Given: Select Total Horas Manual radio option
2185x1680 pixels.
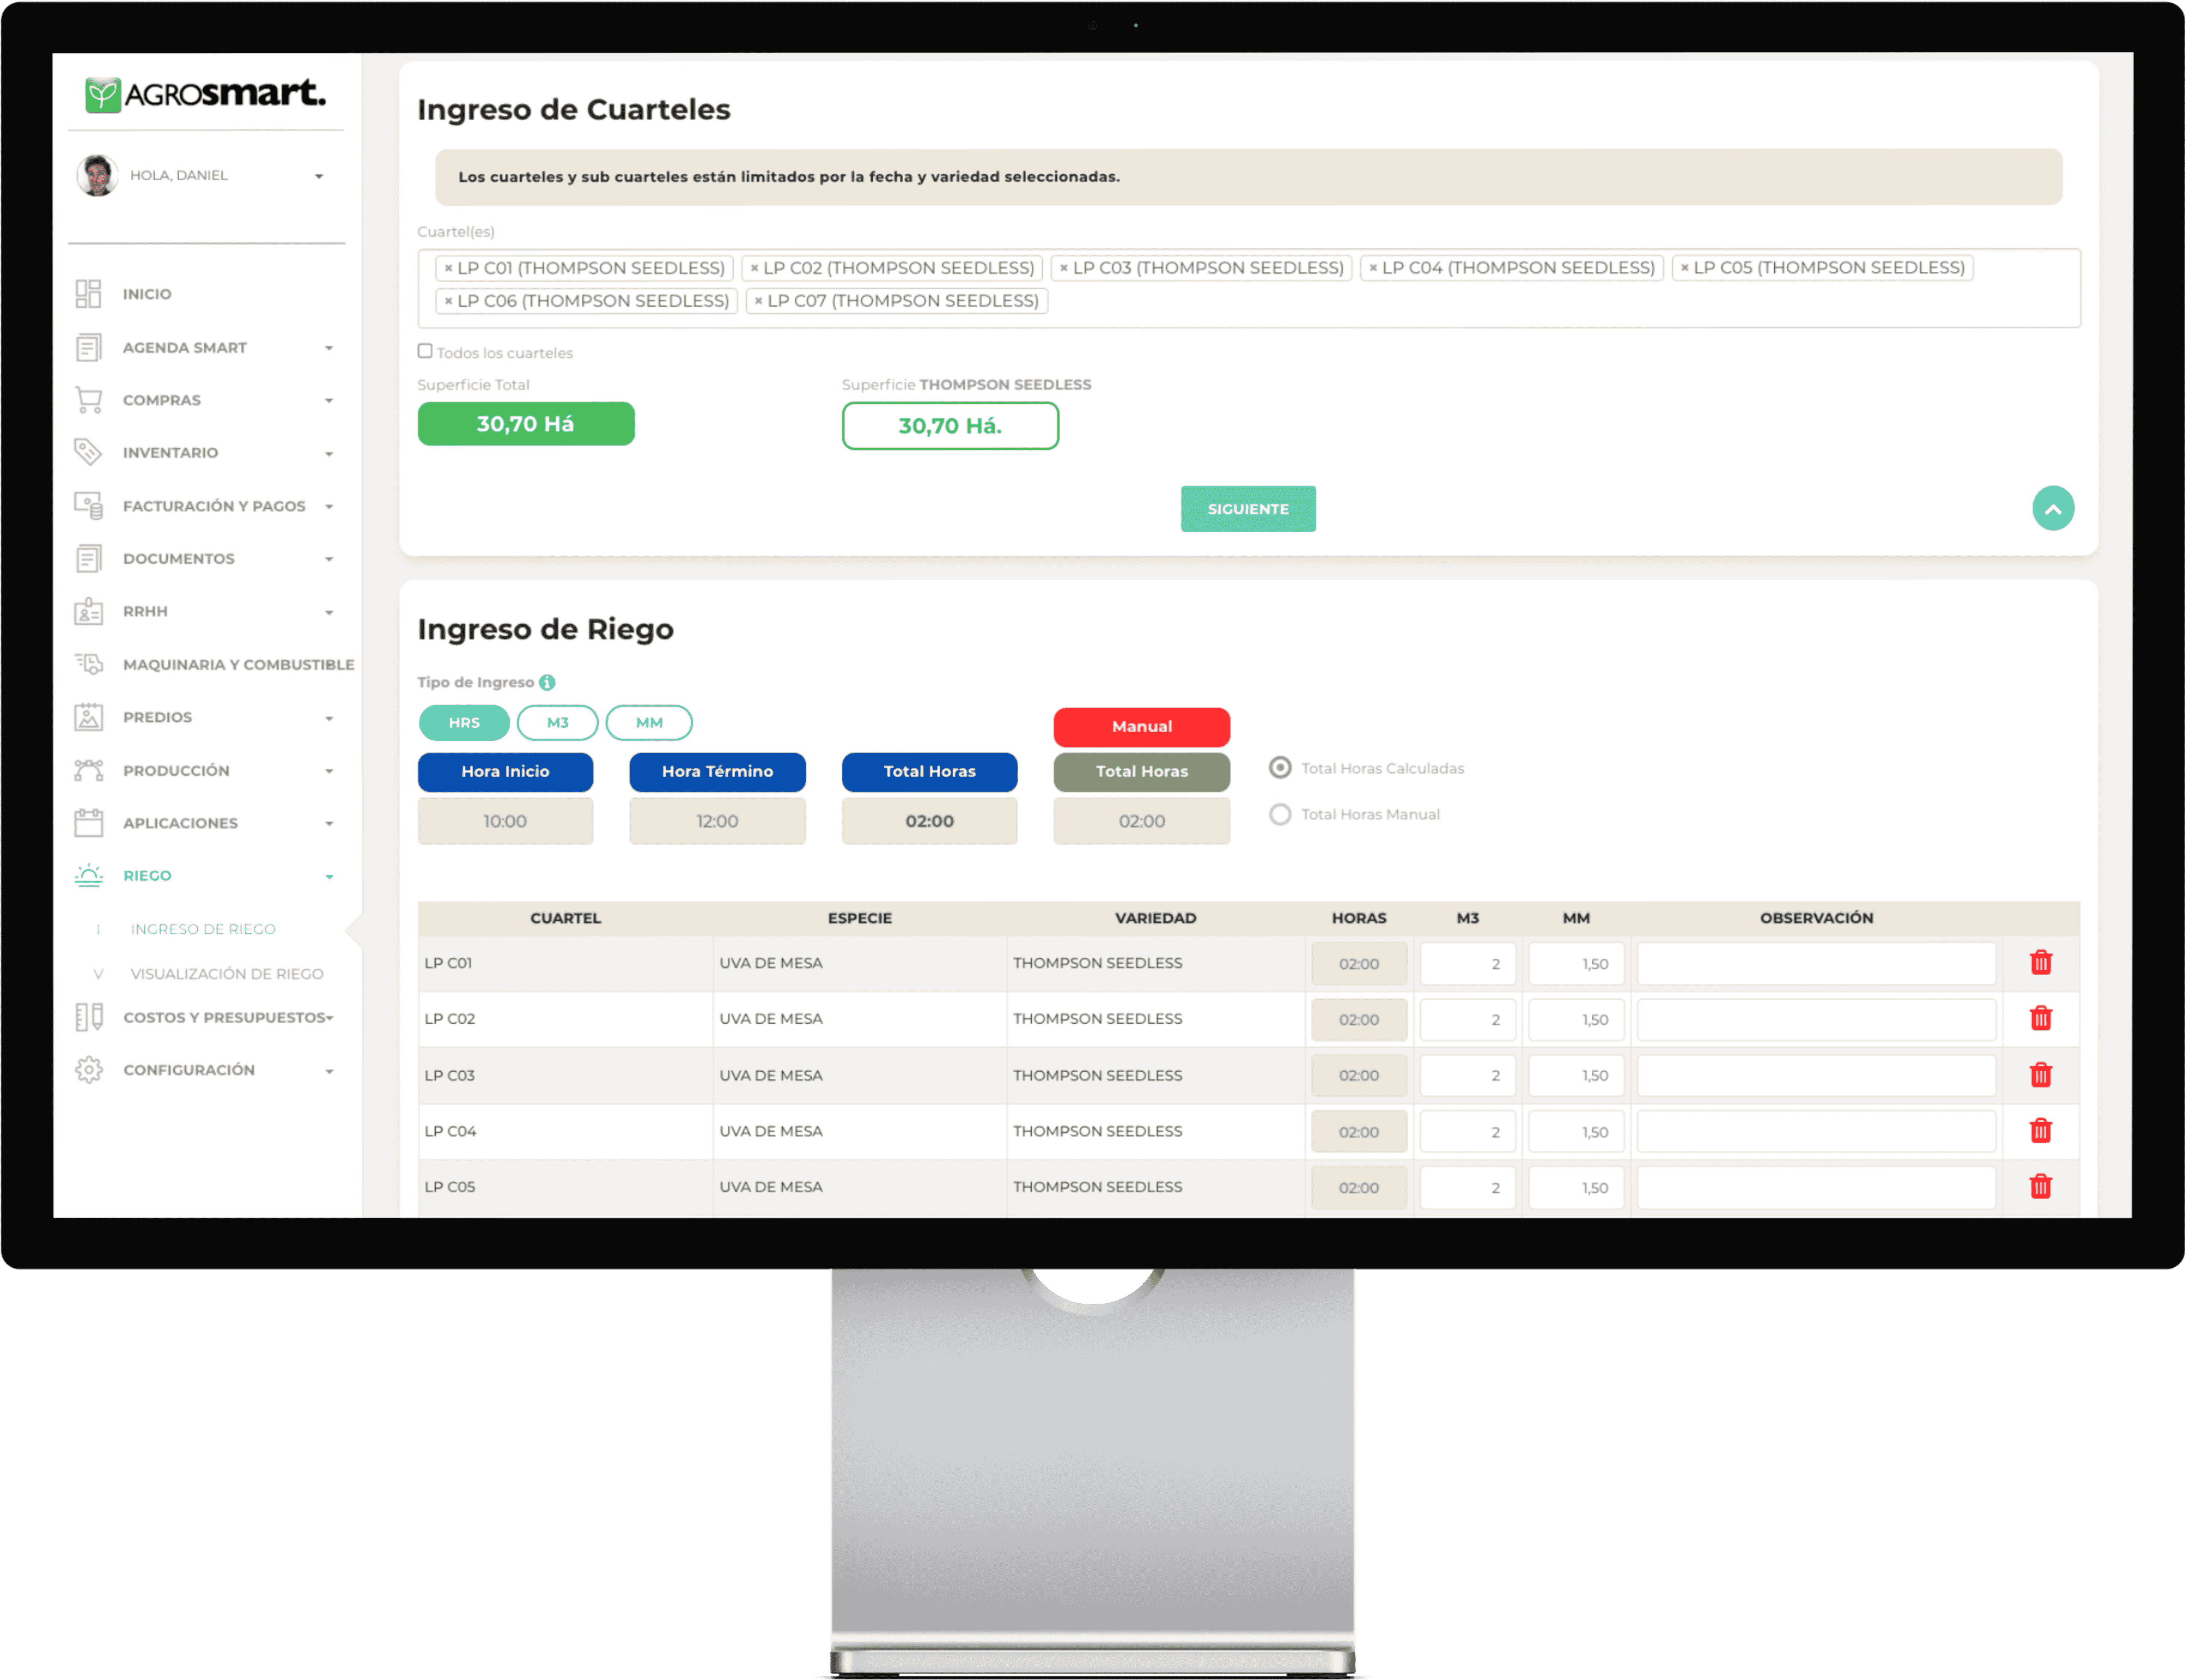Looking at the screenshot, I should 1279,814.
